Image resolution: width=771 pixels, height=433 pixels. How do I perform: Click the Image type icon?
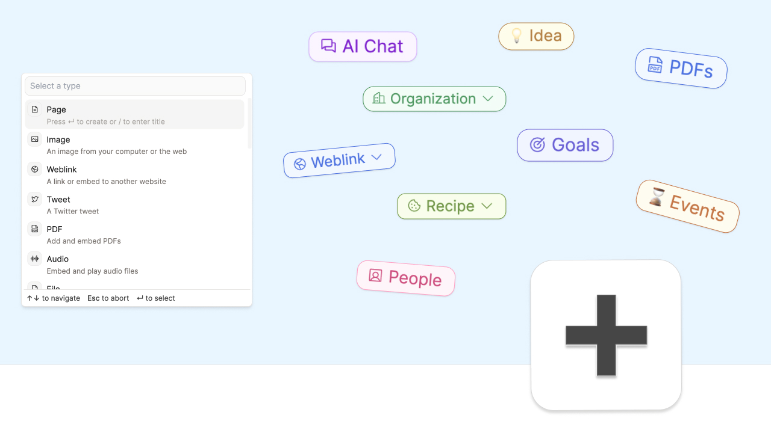click(x=35, y=140)
